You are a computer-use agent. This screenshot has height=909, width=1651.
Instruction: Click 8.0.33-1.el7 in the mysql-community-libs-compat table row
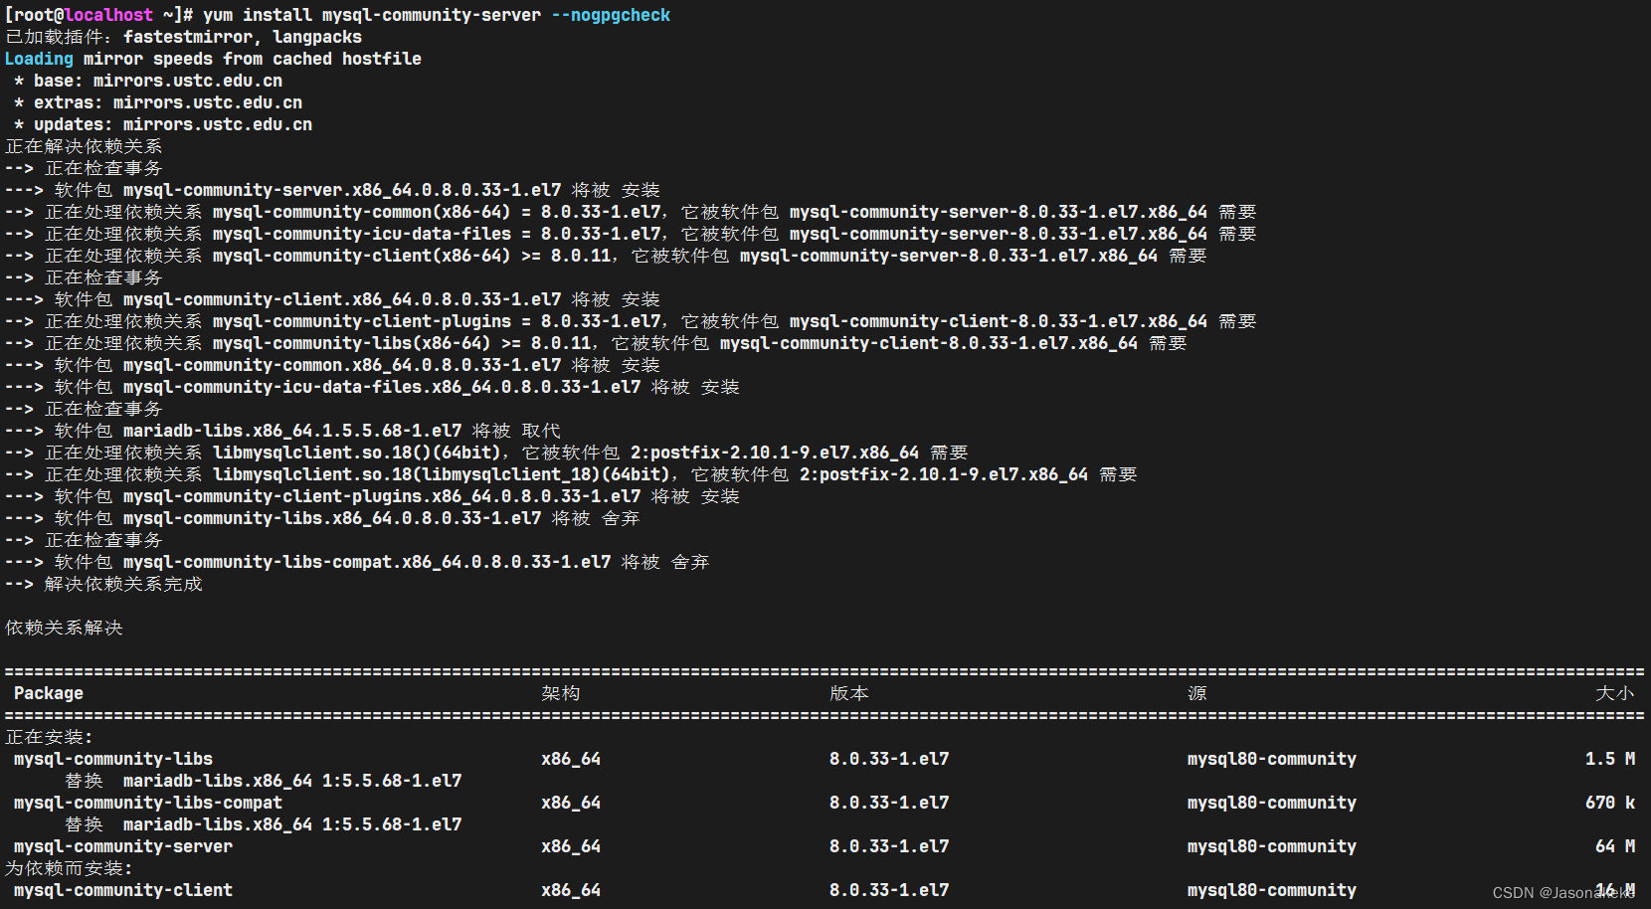[889, 803]
